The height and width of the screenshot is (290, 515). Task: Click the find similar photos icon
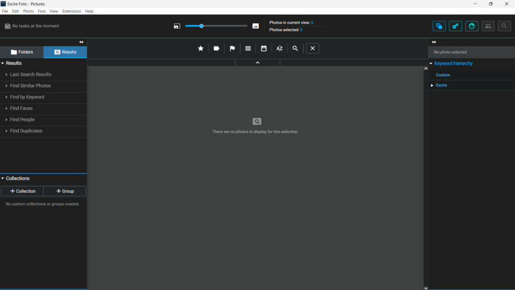point(439,26)
